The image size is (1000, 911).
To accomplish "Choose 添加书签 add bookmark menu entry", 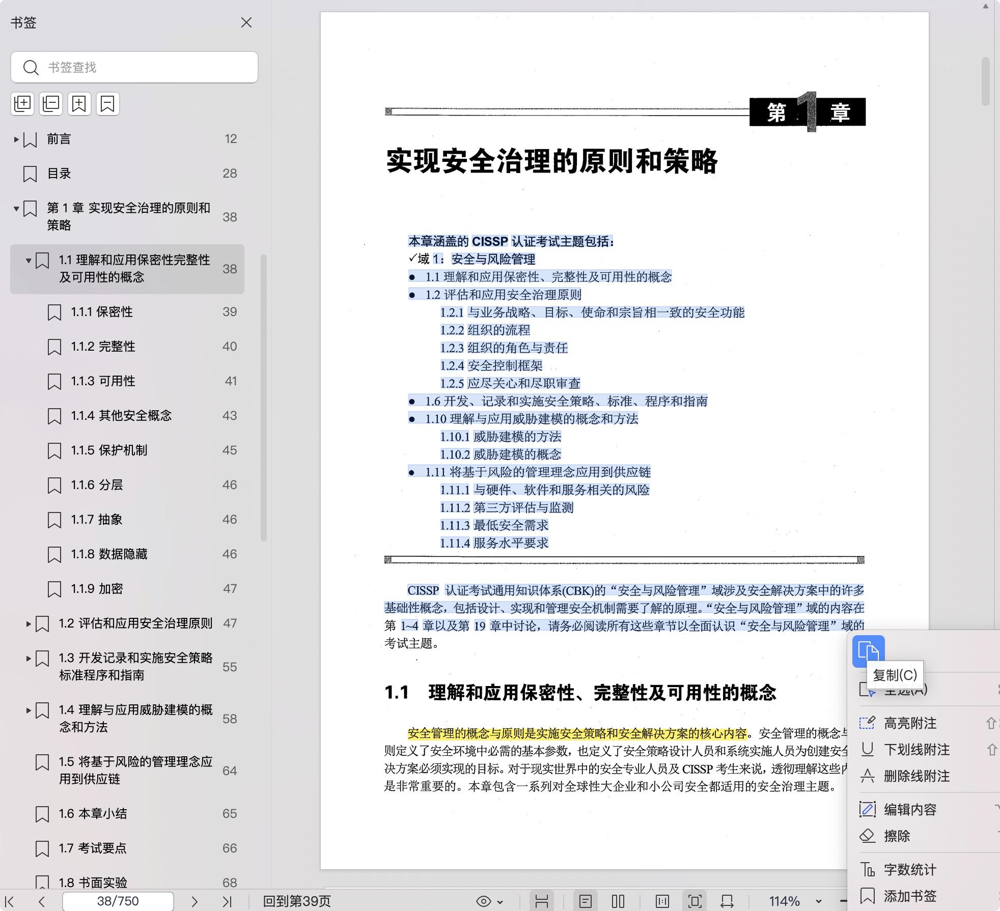I will tap(910, 896).
